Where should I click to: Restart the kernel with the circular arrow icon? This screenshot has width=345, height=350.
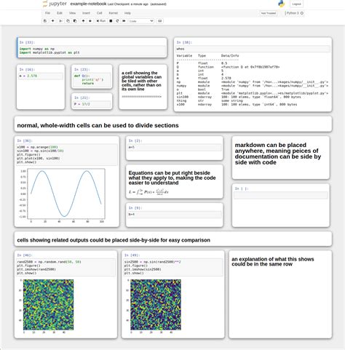click(117, 21)
